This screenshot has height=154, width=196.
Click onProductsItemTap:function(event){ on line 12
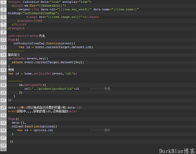(x=44, y=43)
